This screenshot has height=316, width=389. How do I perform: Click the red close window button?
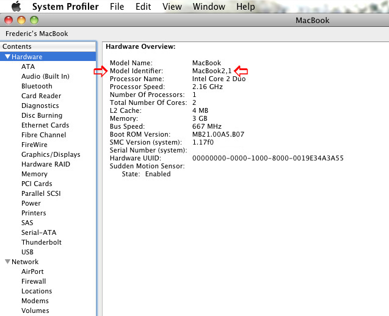pyautogui.click(x=9, y=20)
